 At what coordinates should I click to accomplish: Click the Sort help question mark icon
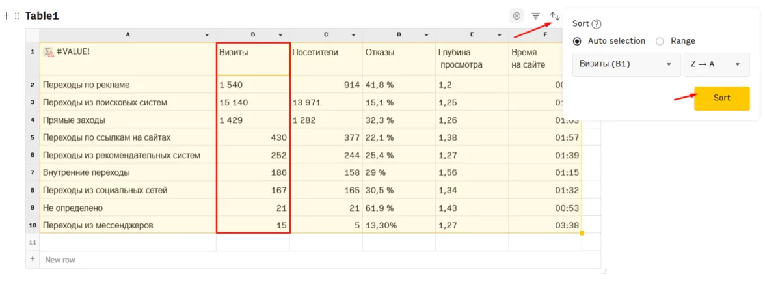click(597, 24)
